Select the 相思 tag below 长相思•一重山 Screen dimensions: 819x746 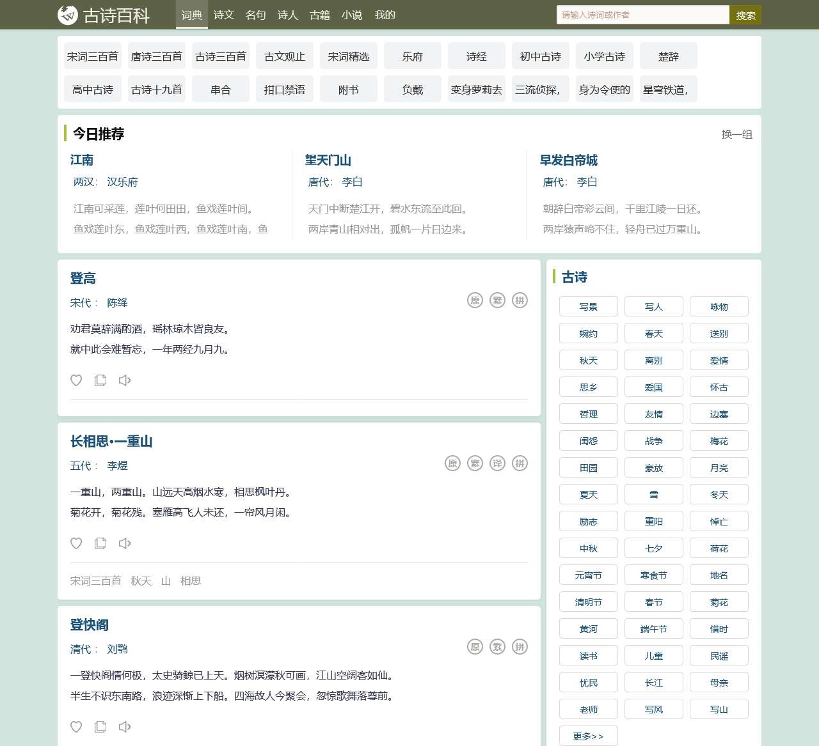[191, 581]
